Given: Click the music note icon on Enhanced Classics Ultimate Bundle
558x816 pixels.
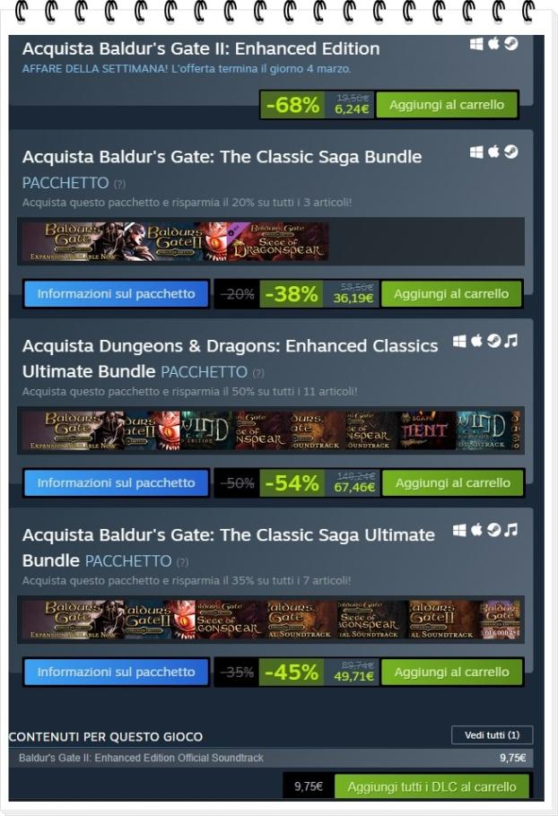Looking at the screenshot, I should (511, 341).
